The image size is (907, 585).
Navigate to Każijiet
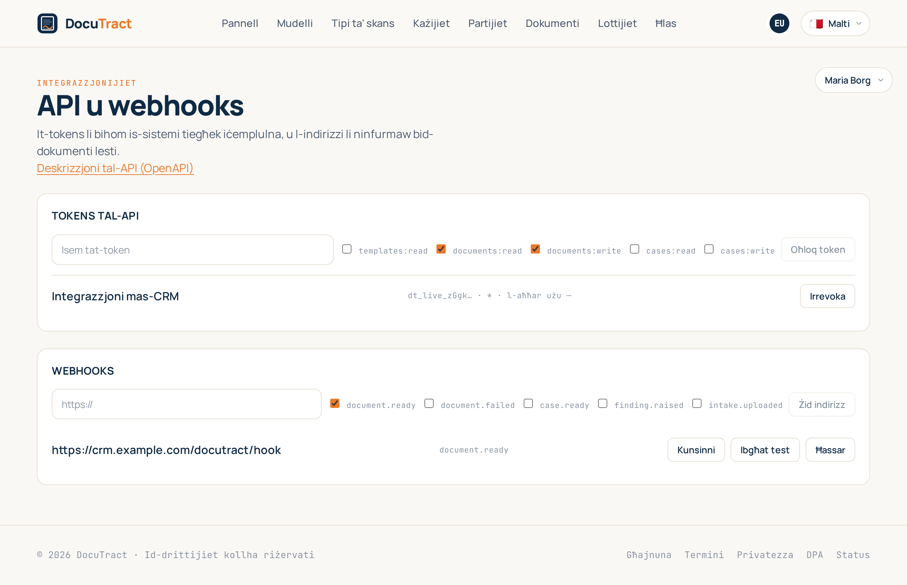(431, 23)
